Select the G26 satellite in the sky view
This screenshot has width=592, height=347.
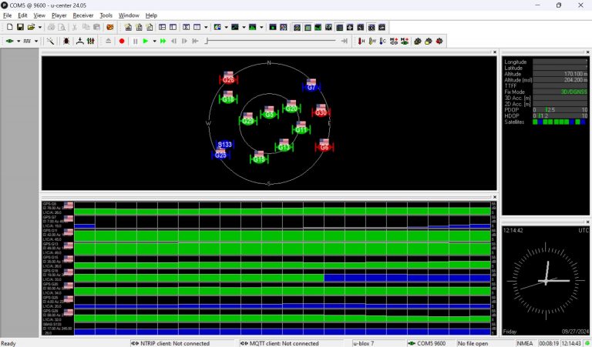point(228,78)
